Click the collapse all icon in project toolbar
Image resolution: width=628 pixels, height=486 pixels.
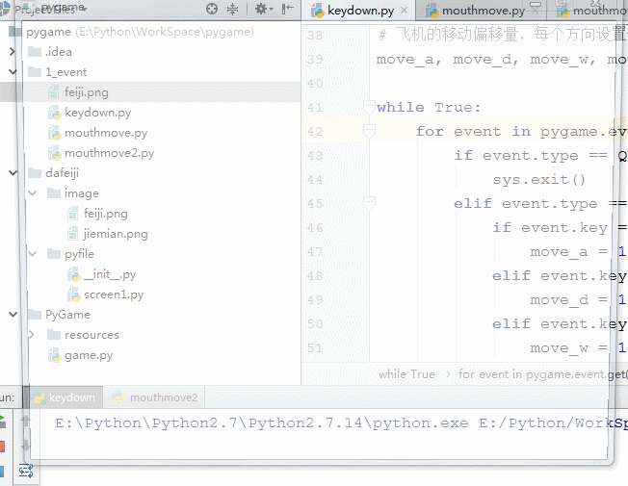(x=233, y=9)
